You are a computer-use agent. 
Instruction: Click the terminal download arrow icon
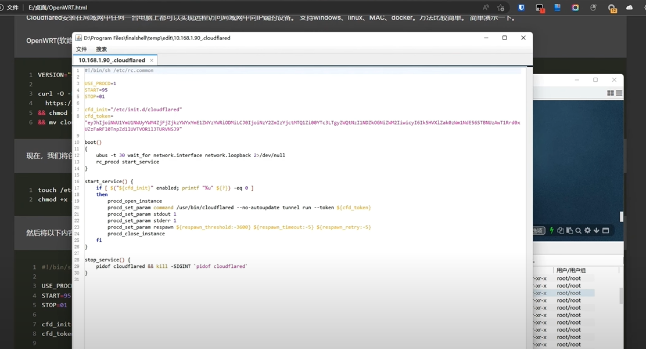click(x=596, y=231)
